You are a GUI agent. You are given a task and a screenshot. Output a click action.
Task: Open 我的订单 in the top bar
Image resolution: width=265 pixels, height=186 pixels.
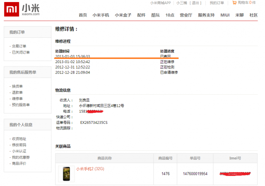[x=217, y=3]
